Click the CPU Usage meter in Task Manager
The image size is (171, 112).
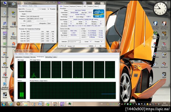pyautogui.click(x=22, y=69)
